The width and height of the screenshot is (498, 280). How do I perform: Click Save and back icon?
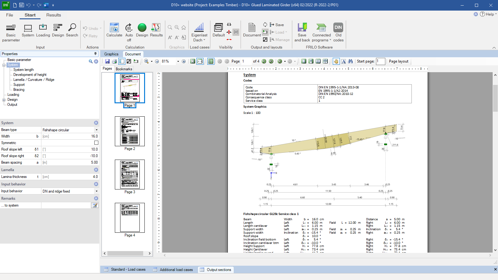coord(302,33)
